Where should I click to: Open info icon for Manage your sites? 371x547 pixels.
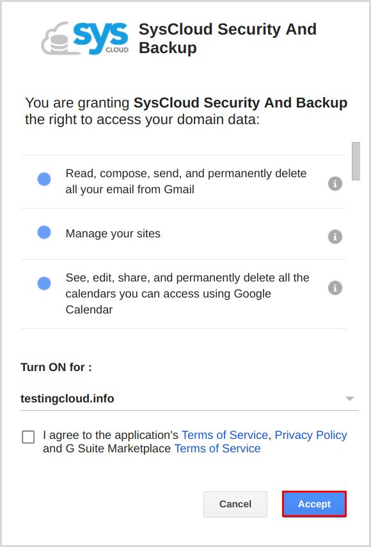click(x=335, y=237)
